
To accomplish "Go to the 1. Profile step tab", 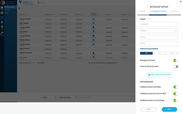I will point(142,11).
